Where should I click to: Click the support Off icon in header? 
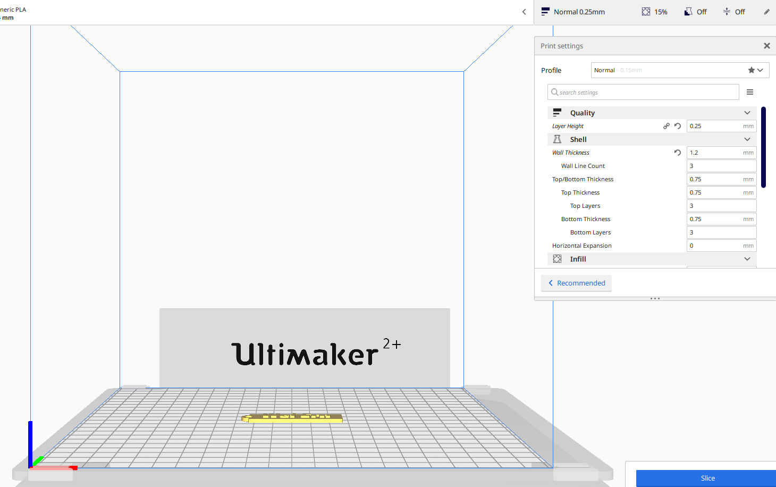(688, 12)
